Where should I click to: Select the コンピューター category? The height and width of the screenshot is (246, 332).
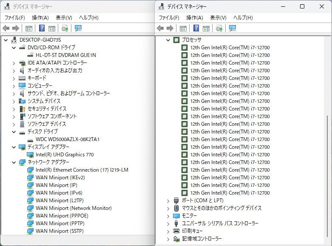click(40, 86)
